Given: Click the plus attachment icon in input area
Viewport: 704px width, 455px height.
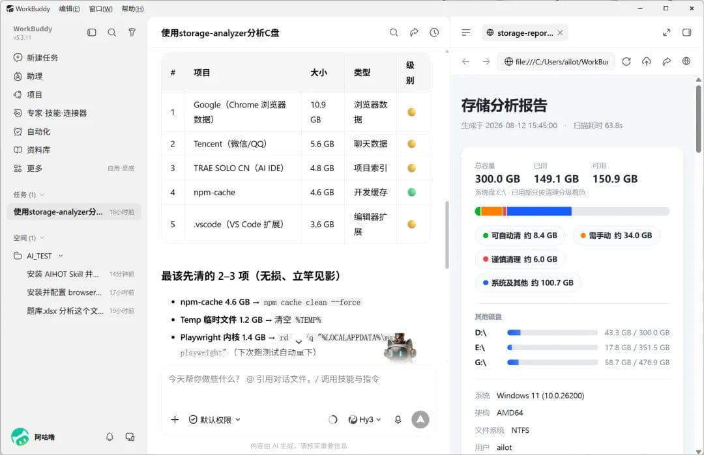Looking at the screenshot, I should tap(175, 420).
